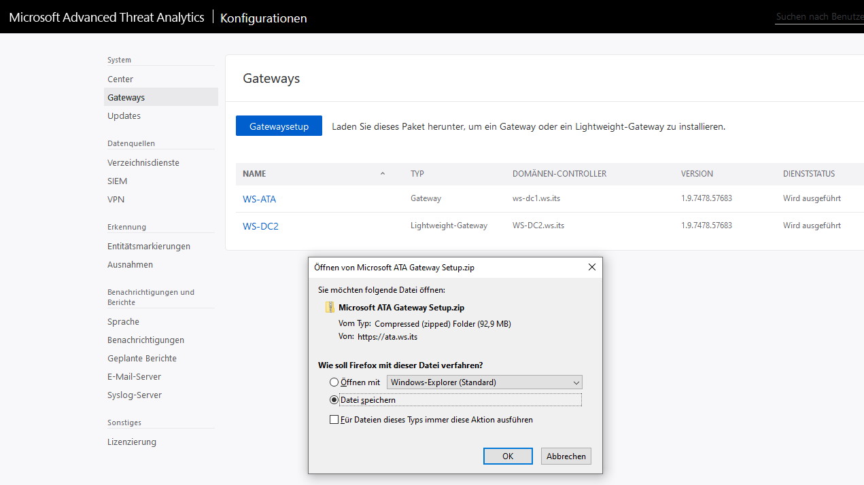Open Center in the sidebar
This screenshot has width=864, height=485.
(x=120, y=79)
